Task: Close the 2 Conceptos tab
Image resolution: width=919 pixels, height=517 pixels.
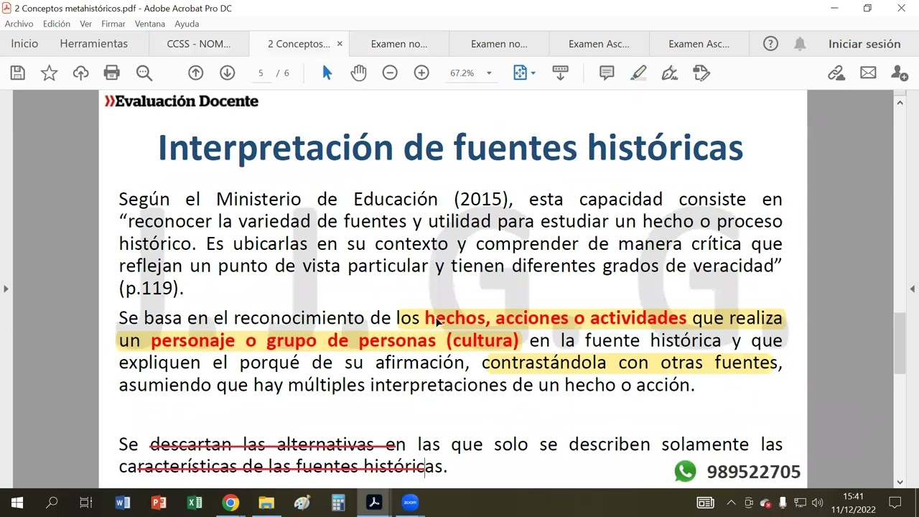Action: (340, 44)
